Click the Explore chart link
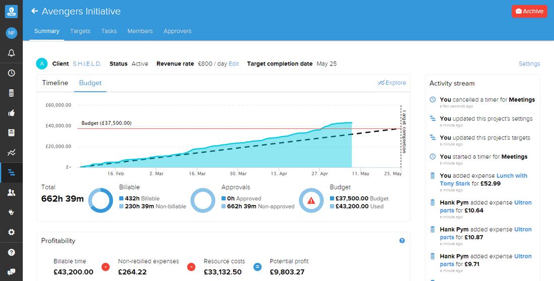Viewport: 554px width, 281px height. point(392,83)
